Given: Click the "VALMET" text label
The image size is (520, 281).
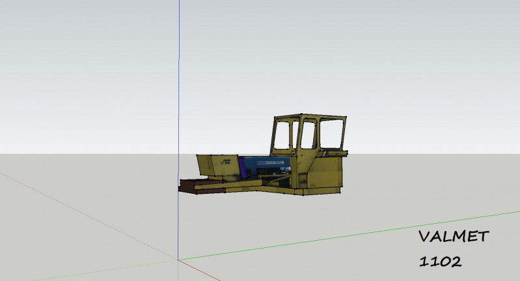Looking at the screenshot, I should tap(454, 236).
